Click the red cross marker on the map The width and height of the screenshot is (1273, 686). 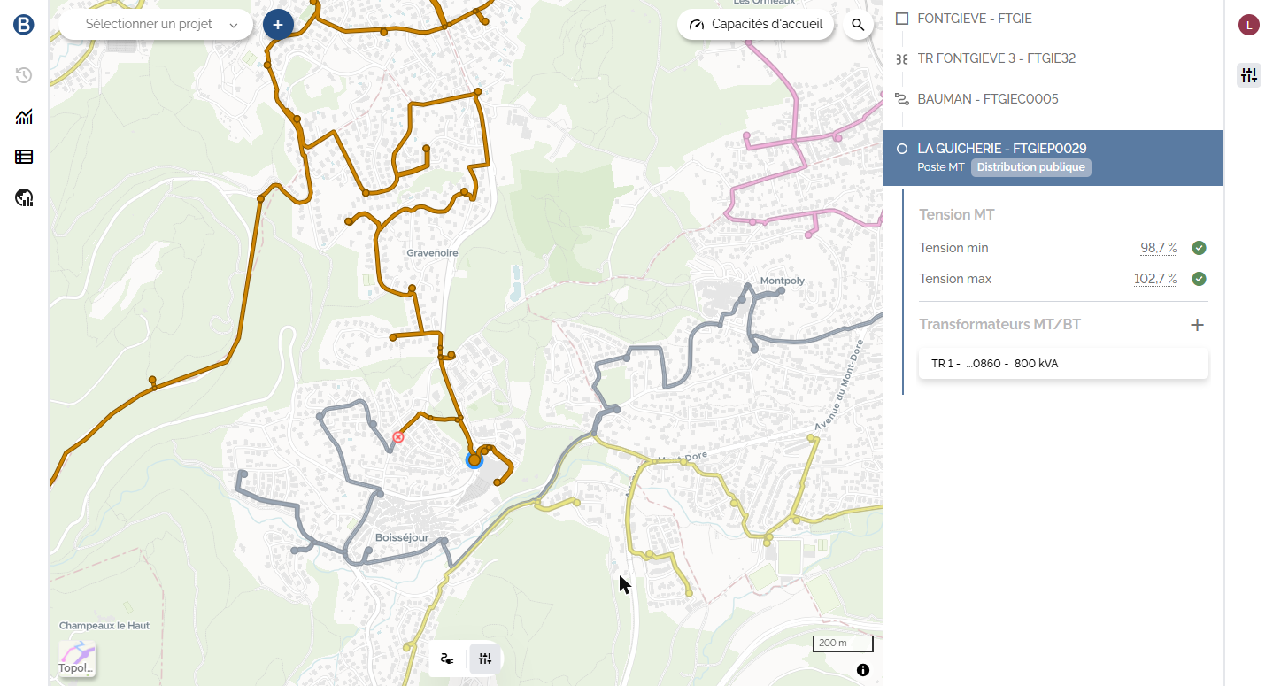tap(398, 437)
